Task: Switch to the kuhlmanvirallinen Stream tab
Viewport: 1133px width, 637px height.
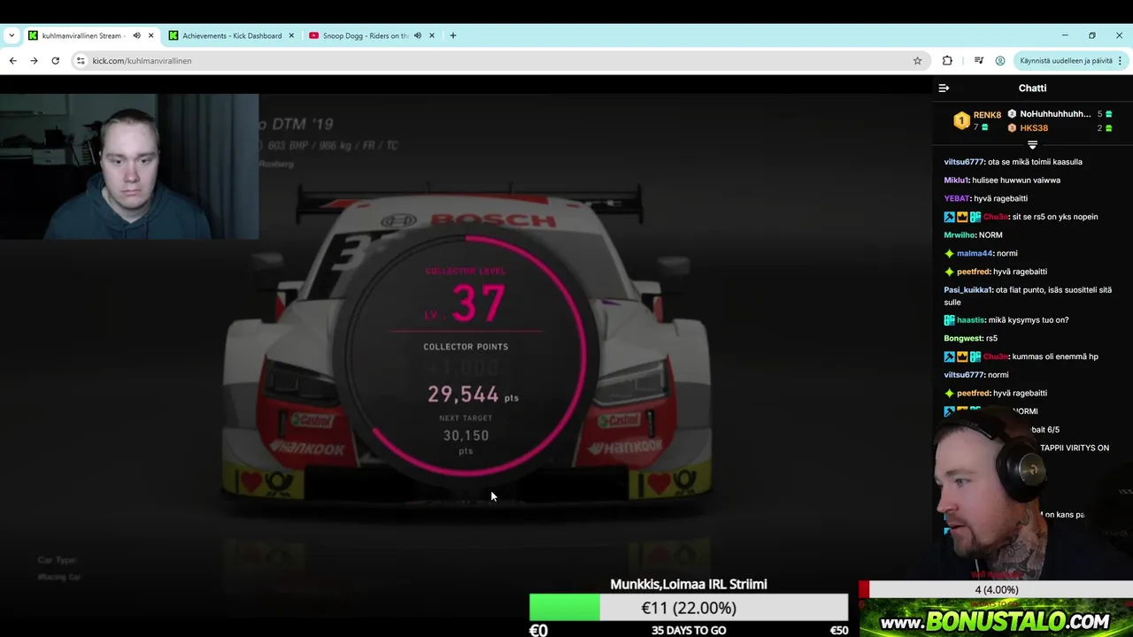Action: [x=81, y=35]
